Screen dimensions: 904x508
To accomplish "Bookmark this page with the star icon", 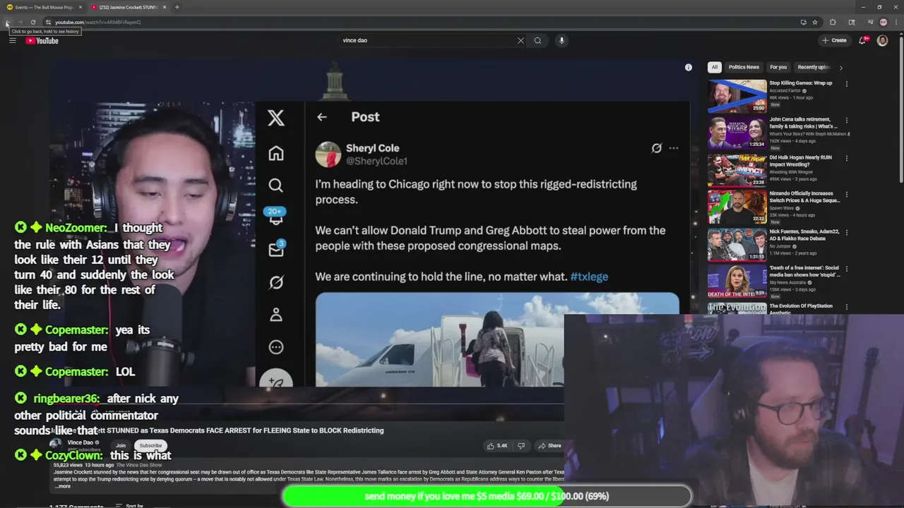I will [x=815, y=22].
